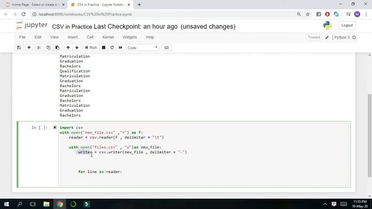This screenshot has height=209, width=372.
Task: Click the zoom magnifier in the address bar
Action: 299,14
